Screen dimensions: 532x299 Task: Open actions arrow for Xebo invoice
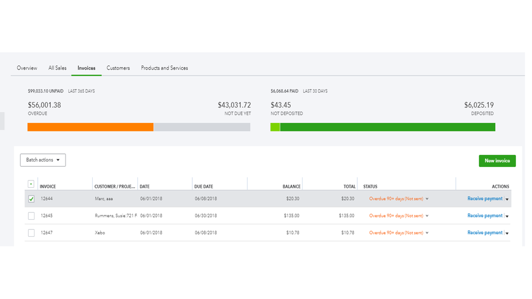tap(507, 234)
